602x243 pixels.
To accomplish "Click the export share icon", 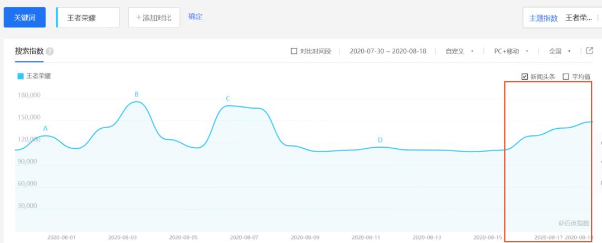I will click(x=589, y=50).
